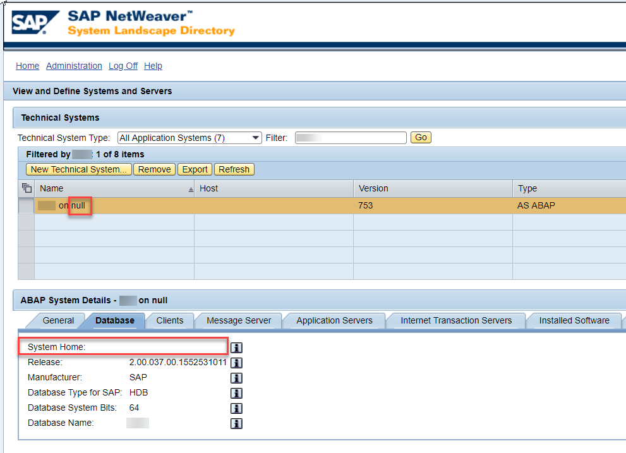Open the Help link
This screenshot has height=453, width=626.
coord(153,66)
